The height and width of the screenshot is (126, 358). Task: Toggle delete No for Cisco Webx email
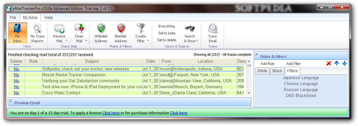coord(16,93)
